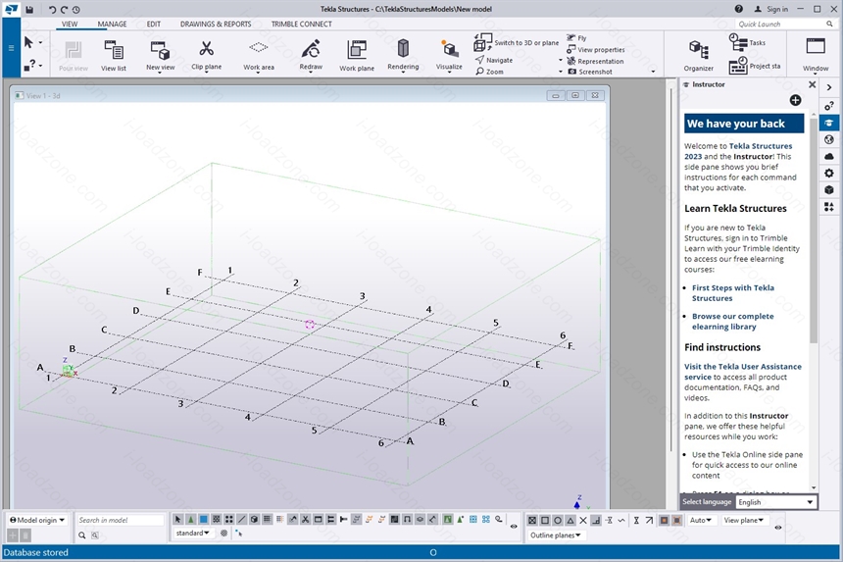Screen dimensions: 843x562
Task: Click the Zoom tool in ribbon
Action: pos(490,72)
